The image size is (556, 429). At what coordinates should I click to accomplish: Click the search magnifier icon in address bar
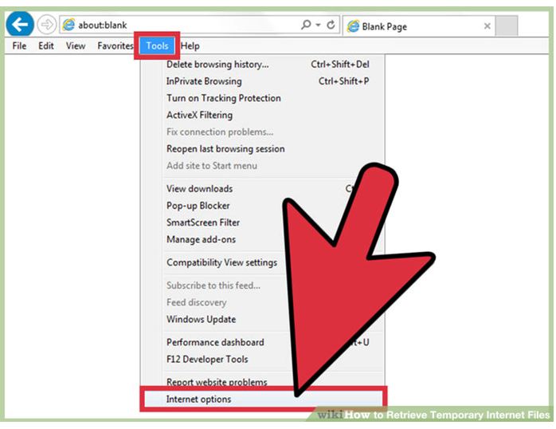coord(306,25)
